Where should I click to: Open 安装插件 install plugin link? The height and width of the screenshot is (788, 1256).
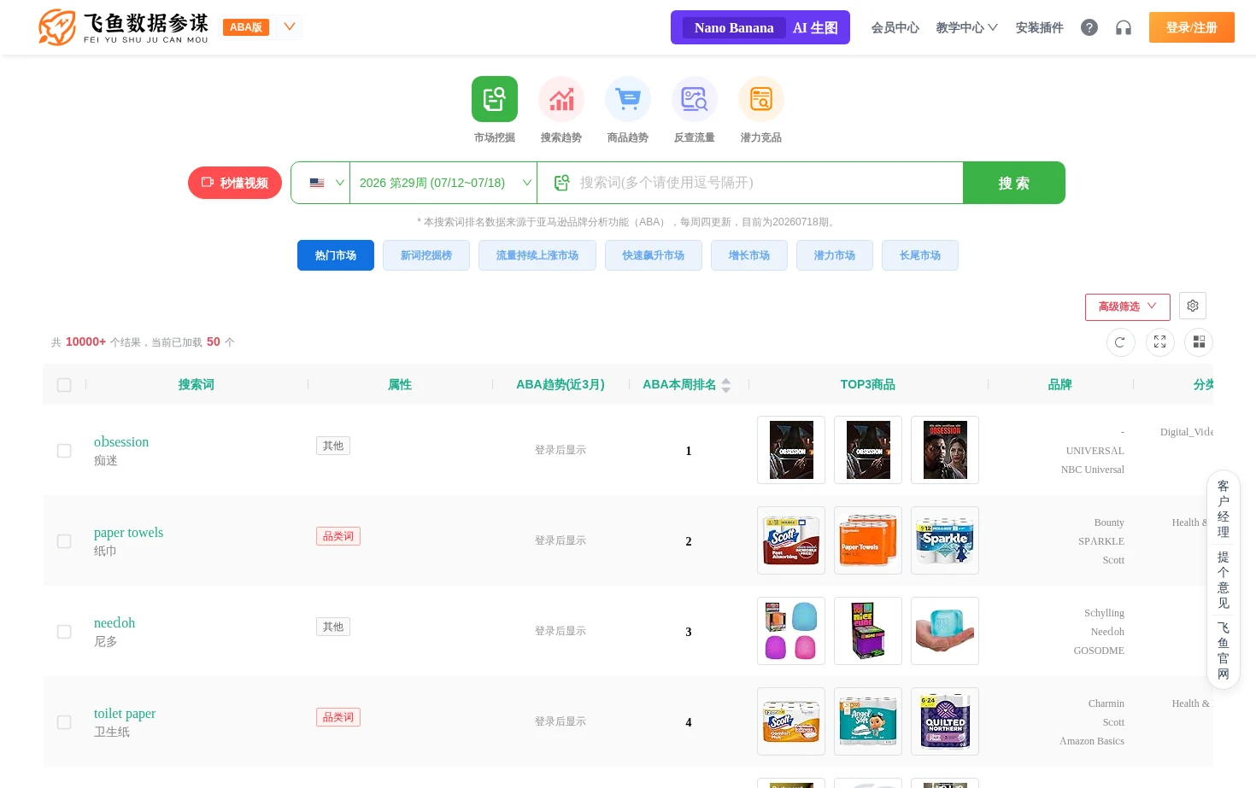pyautogui.click(x=1039, y=27)
